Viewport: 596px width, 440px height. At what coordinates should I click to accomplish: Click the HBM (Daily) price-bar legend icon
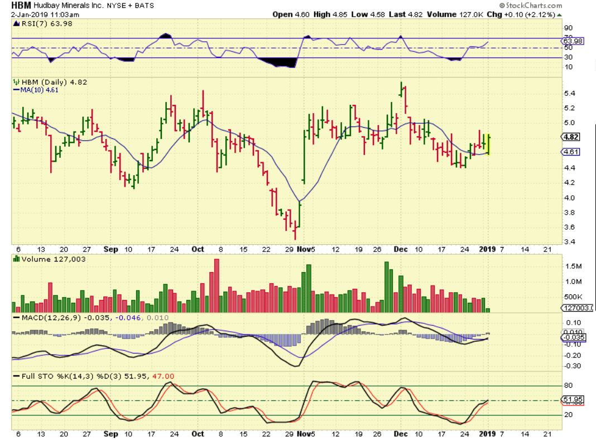pyautogui.click(x=16, y=82)
